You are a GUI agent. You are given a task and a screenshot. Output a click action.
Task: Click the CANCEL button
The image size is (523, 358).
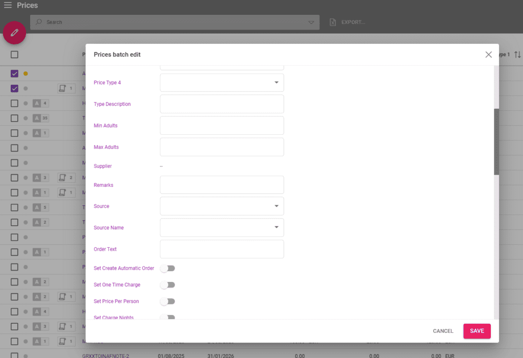tap(443, 331)
